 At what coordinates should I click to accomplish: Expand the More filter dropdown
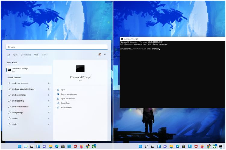45,55
